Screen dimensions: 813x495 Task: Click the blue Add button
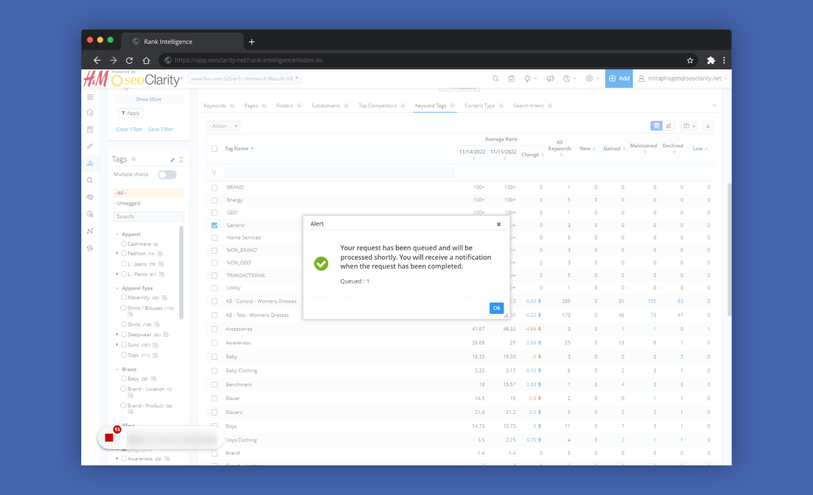coord(619,79)
